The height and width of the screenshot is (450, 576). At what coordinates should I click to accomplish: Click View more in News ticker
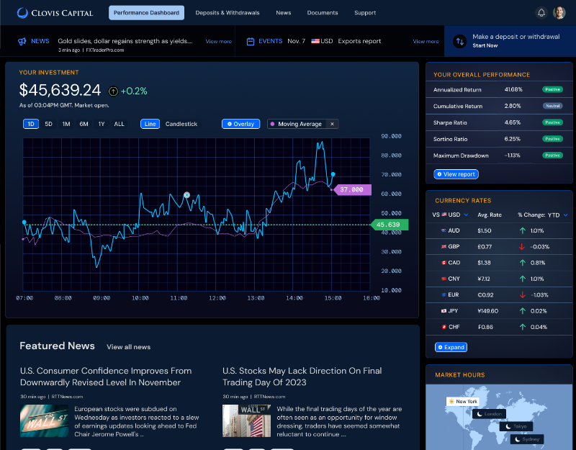tap(219, 42)
